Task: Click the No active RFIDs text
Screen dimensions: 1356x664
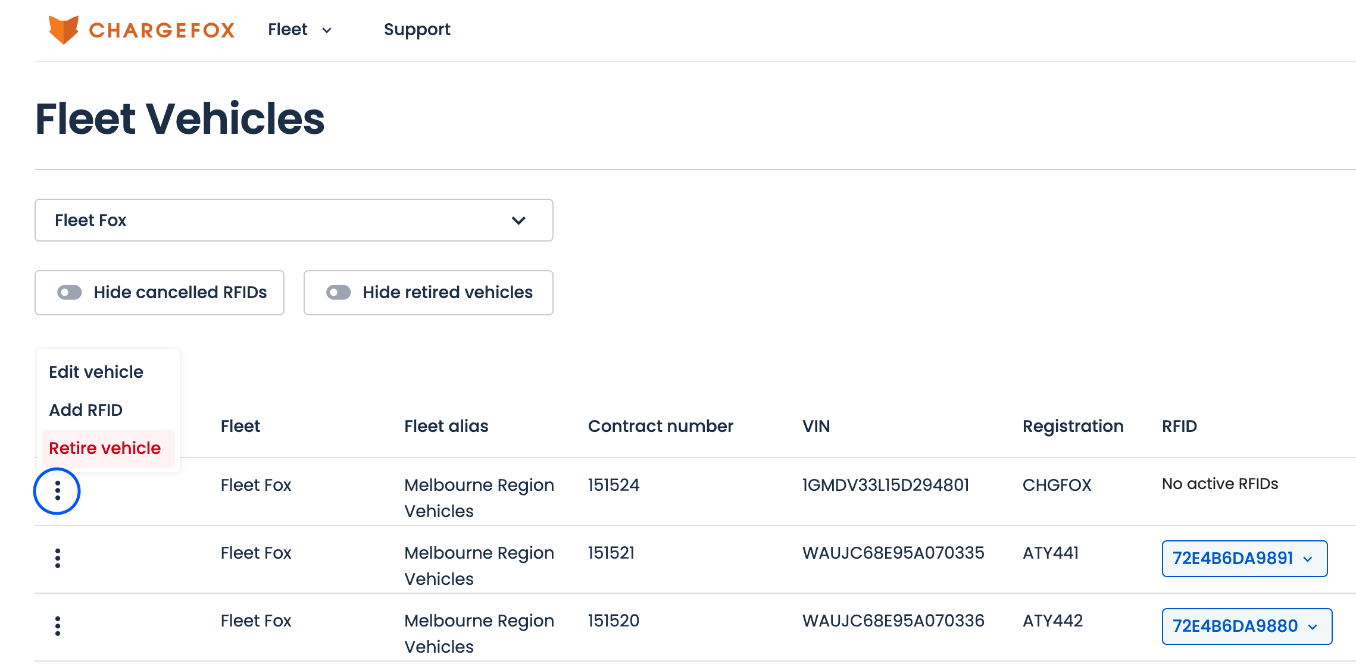Action: [1220, 484]
